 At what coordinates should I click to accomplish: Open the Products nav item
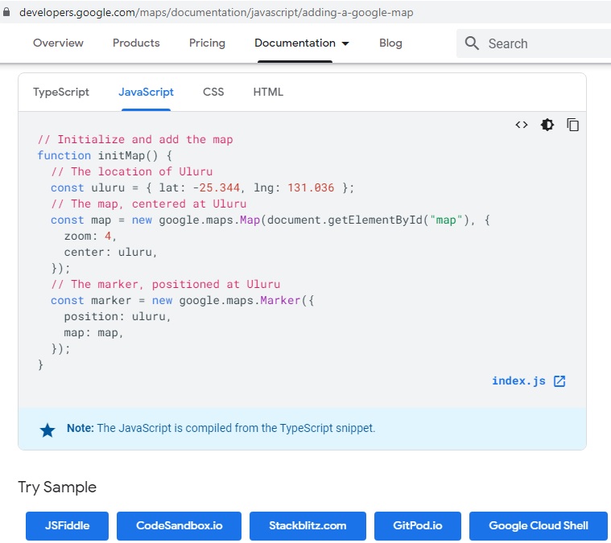point(136,43)
